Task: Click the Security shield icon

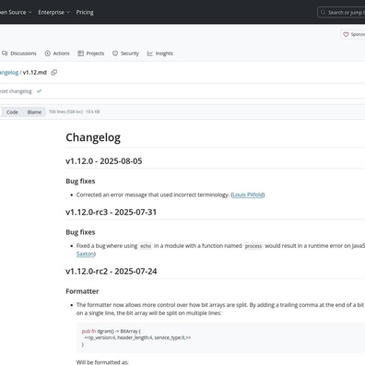Action: coord(115,53)
